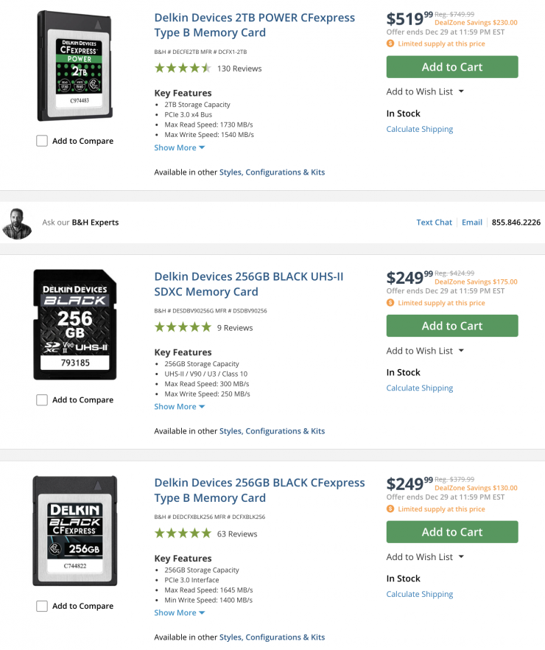The image size is (545, 650).
Task: Tick Add to Compare for 256GB BLACK CFexpress card
Action: (x=42, y=606)
